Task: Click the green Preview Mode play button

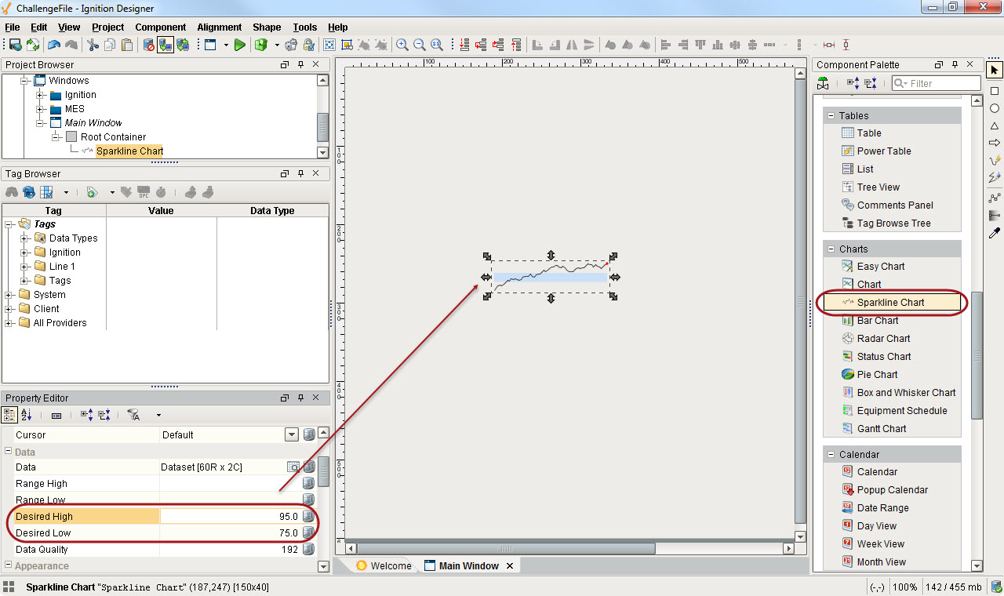Action: tap(240, 45)
